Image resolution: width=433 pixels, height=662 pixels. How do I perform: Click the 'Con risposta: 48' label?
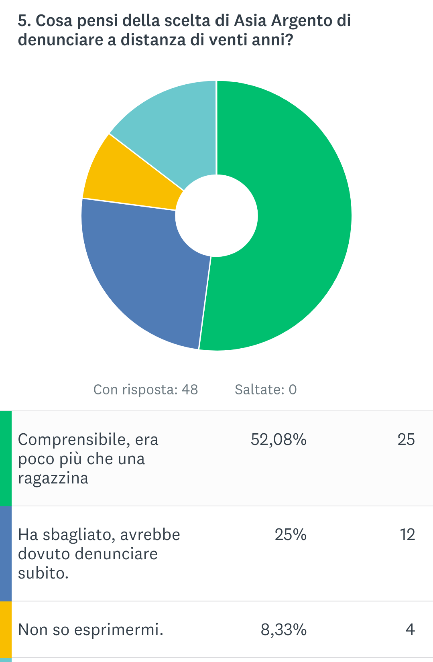tap(146, 390)
